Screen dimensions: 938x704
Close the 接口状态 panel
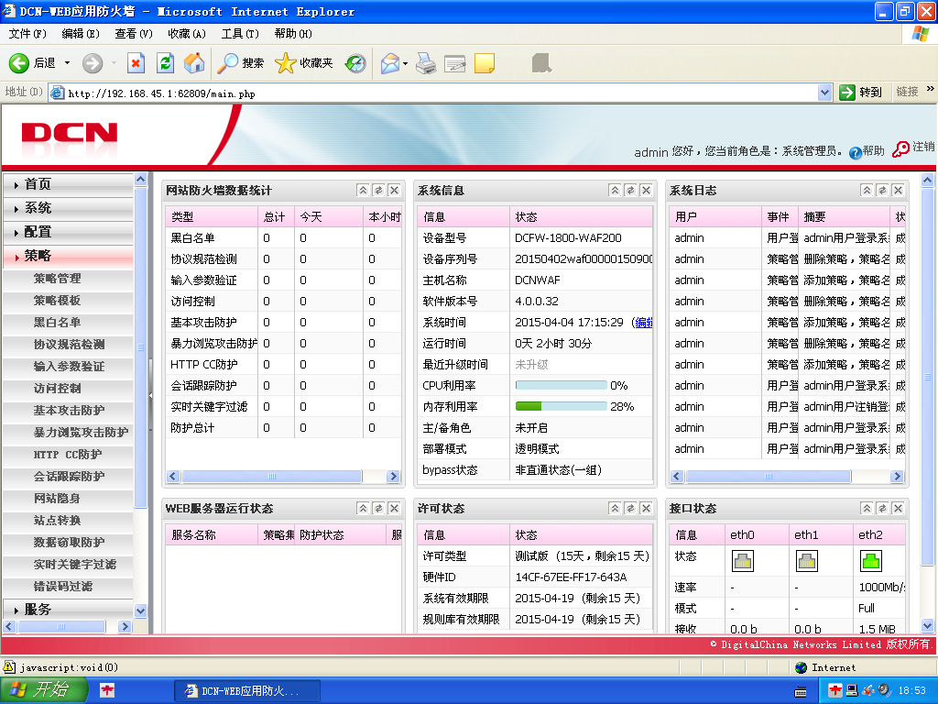tap(898, 508)
